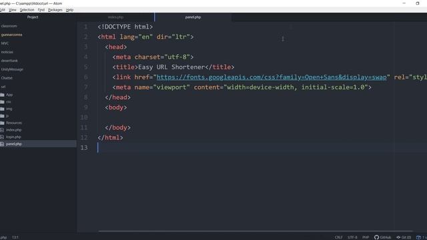Select the panel.php editor tab
Viewport: 427px width, 240px height.
[x=193, y=17]
